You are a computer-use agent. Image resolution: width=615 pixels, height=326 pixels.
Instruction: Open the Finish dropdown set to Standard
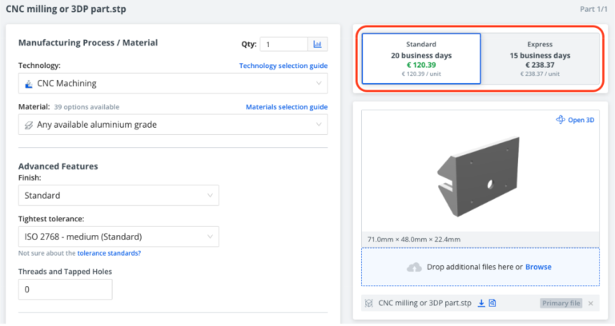pyautogui.click(x=118, y=195)
